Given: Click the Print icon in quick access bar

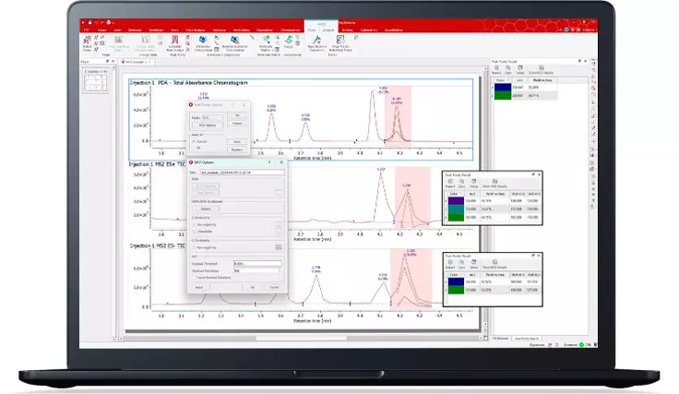Looking at the screenshot, I should [108, 22].
